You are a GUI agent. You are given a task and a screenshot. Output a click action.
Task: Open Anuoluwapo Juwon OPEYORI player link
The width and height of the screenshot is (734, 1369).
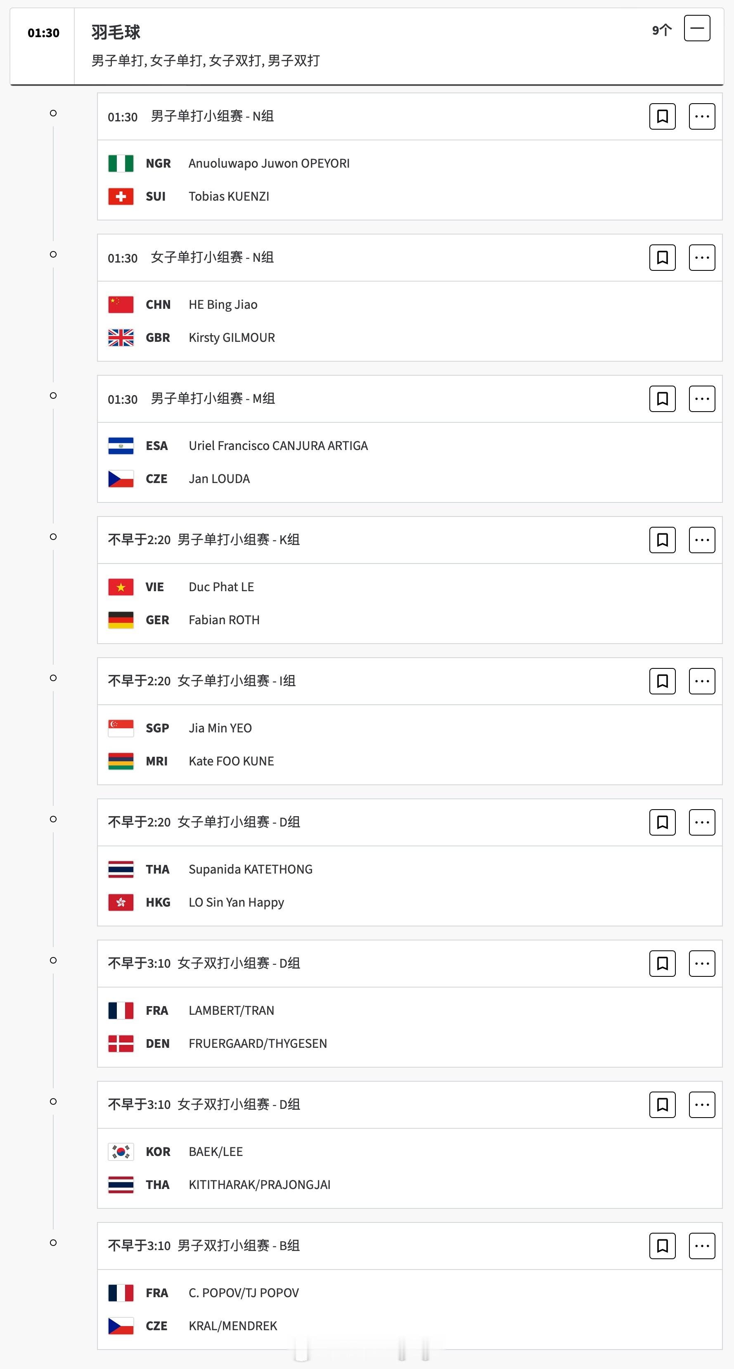click(x=269, y=163)
